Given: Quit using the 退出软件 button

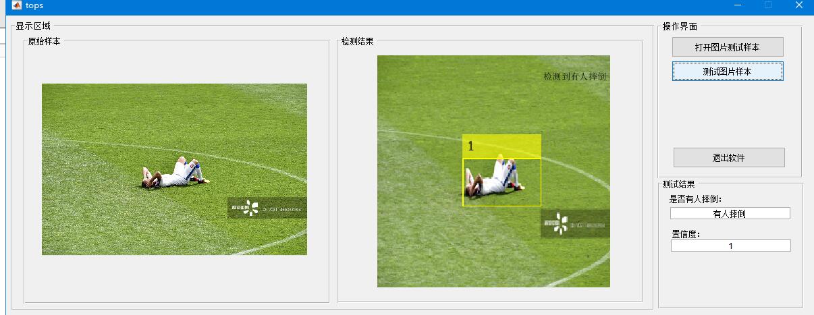Looking at the screenshot, I should coord(729,158).
